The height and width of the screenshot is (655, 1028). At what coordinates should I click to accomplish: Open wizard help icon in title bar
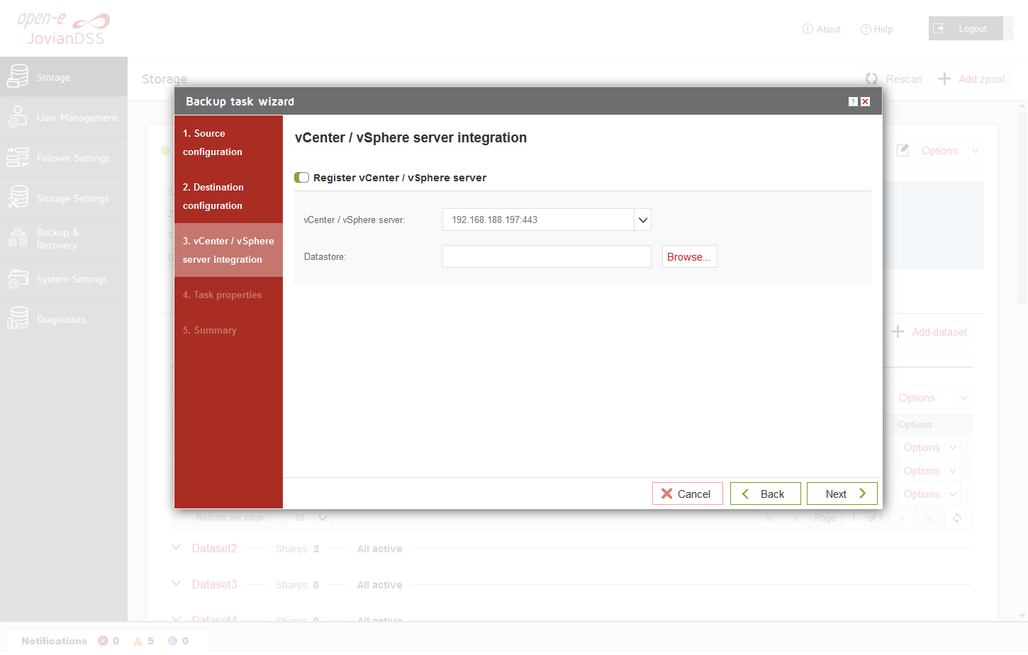[x=853, y=102]
